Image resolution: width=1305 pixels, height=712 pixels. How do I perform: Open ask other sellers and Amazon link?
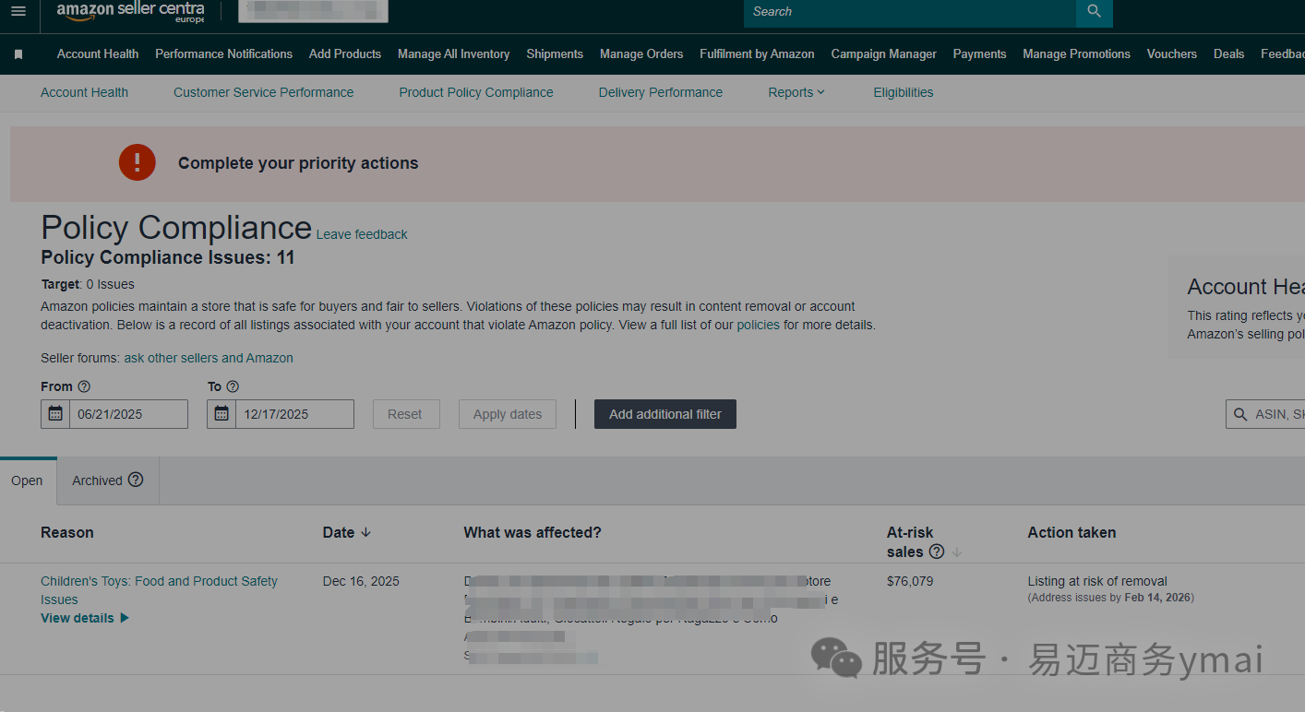pyautogui.click(x=209, y=358)
